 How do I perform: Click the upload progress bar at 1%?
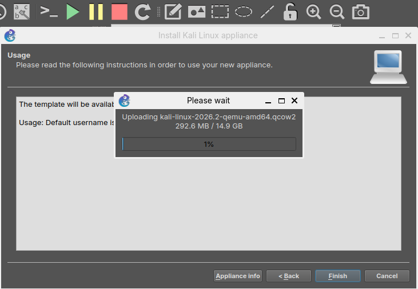coord(209,144)
